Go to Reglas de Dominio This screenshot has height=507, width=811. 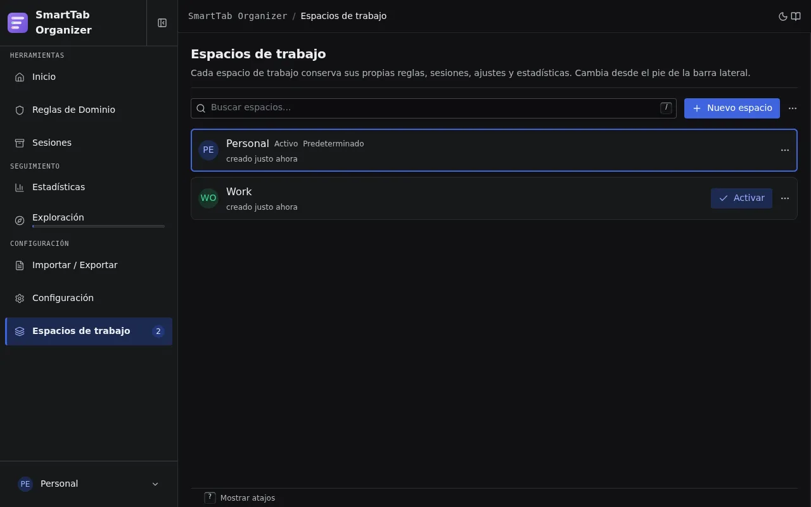[89, 110]
